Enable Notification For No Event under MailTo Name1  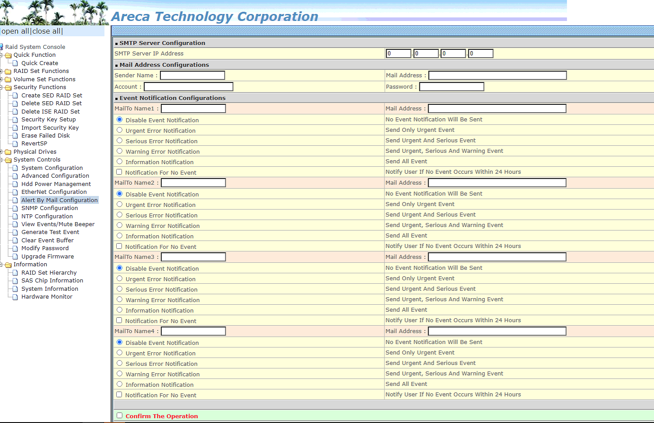tap(119, 172)
